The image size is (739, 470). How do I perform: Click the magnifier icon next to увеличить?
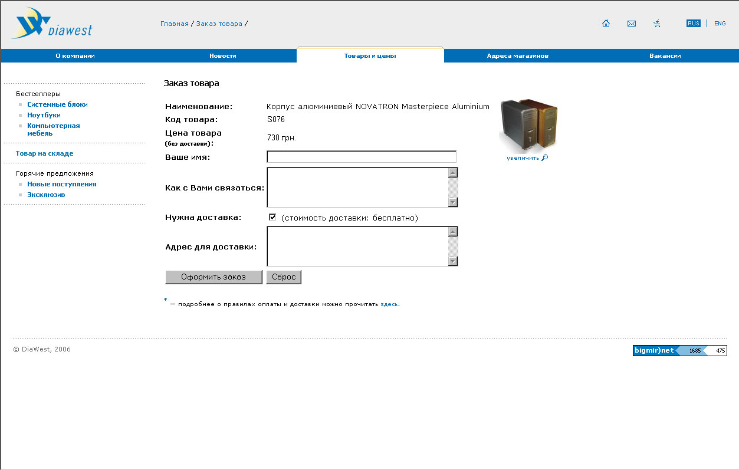click(x=544, y=157)
